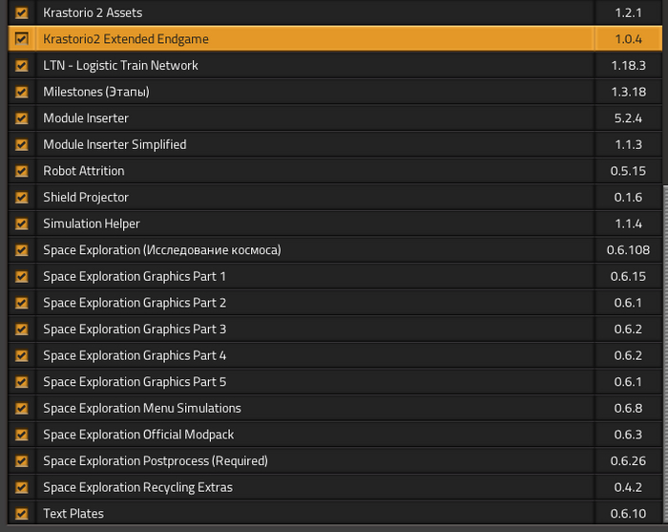Select the Milestones (Этапы) mod entry

(x=96, y=92)
